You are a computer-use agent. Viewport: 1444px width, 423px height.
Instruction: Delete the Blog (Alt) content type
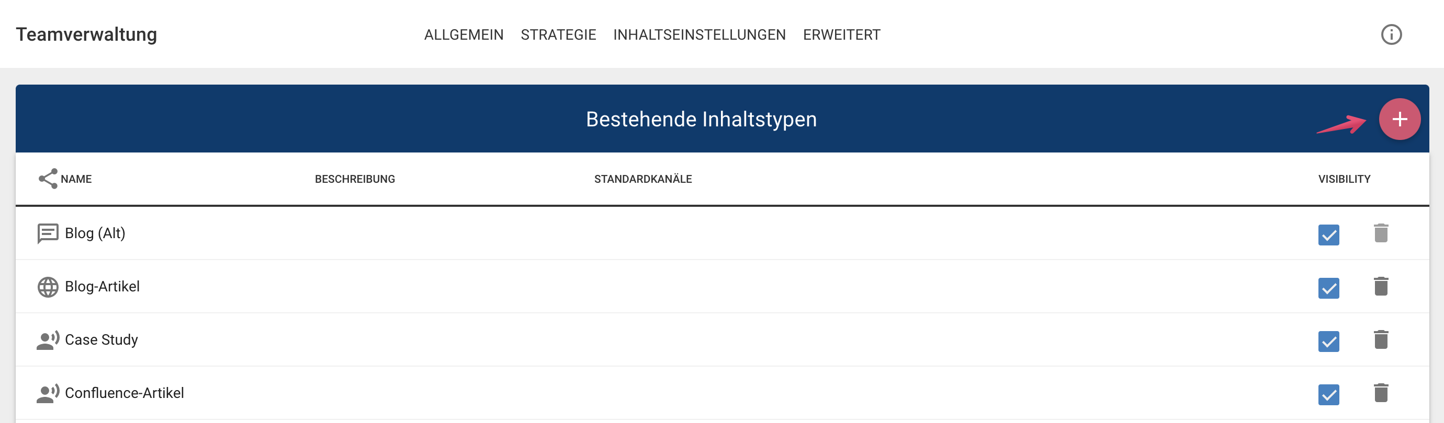(x=1381, y=233)
